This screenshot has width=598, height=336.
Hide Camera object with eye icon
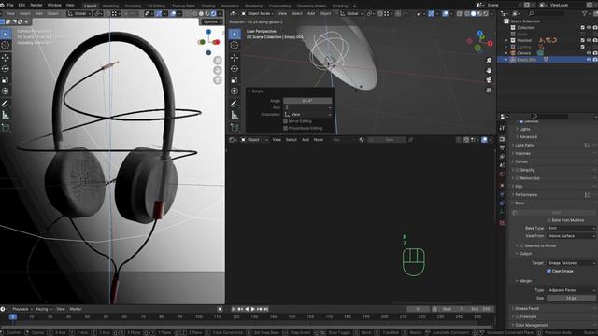pos(589,53)
